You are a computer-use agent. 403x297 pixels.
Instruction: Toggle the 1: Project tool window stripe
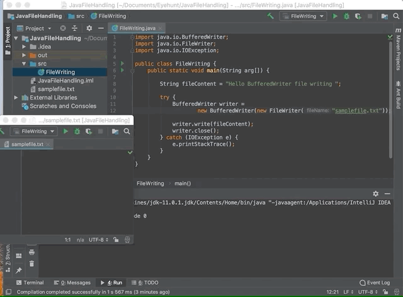(8, 40)
